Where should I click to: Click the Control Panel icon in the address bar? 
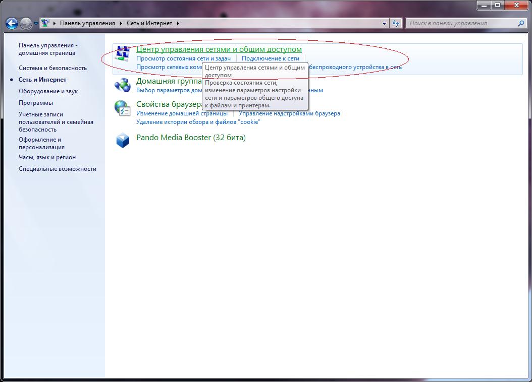tap(45, 23)
